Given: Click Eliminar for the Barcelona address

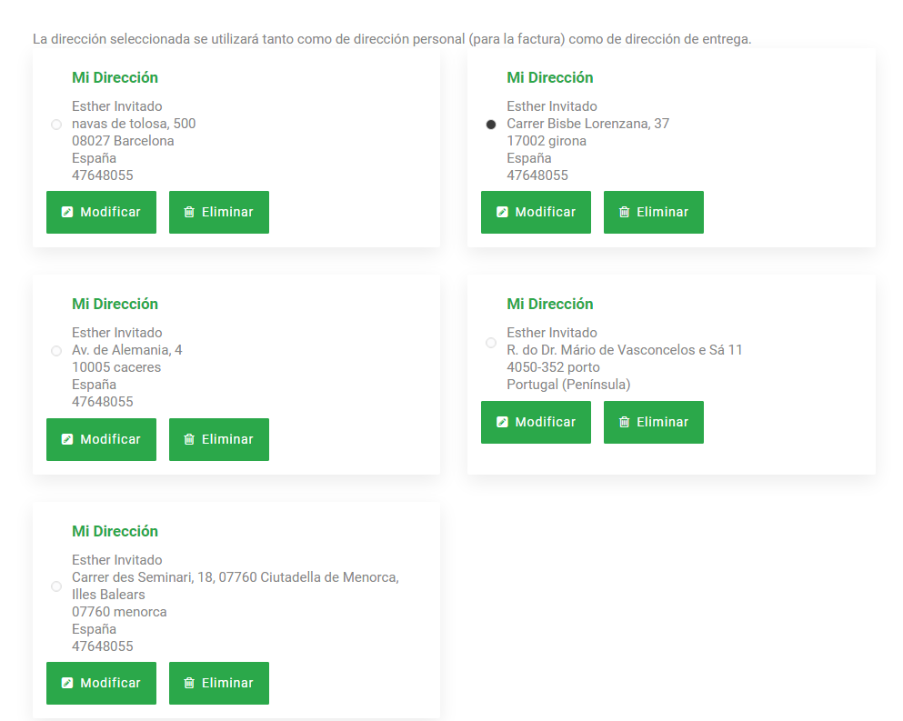Looking at the screenshot, I should [x=219, y=212].
